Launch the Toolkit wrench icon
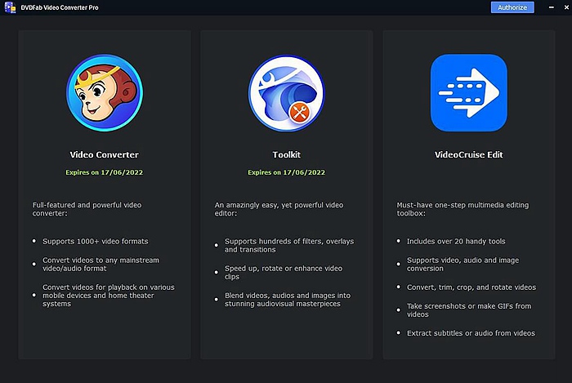 tap(286, 93)
